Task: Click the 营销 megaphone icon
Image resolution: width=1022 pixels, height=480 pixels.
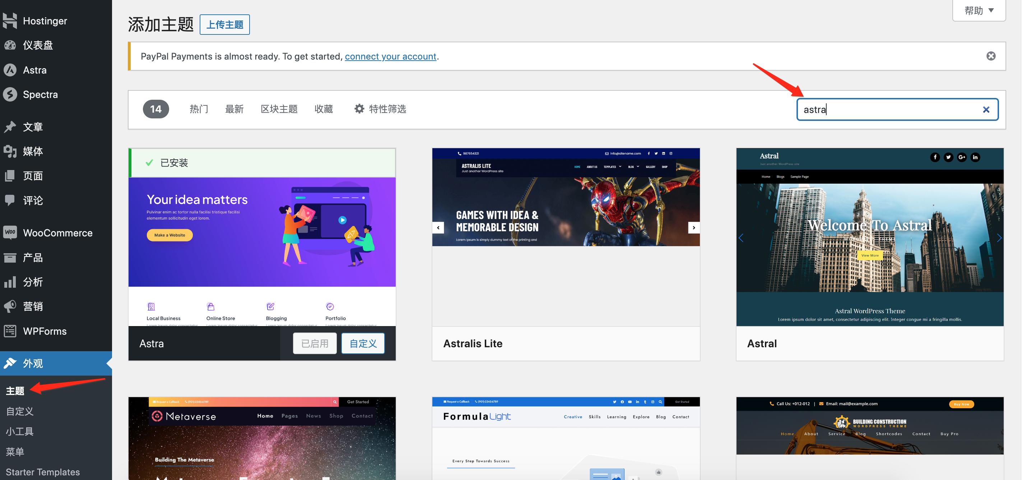Action: tap(10, 306)
